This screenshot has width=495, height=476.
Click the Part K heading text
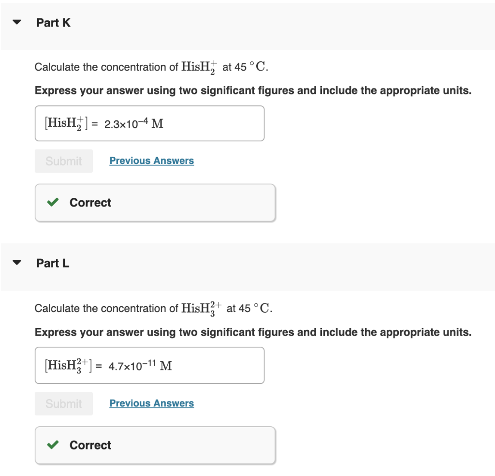pyautogui.click(x=53, y=23)
